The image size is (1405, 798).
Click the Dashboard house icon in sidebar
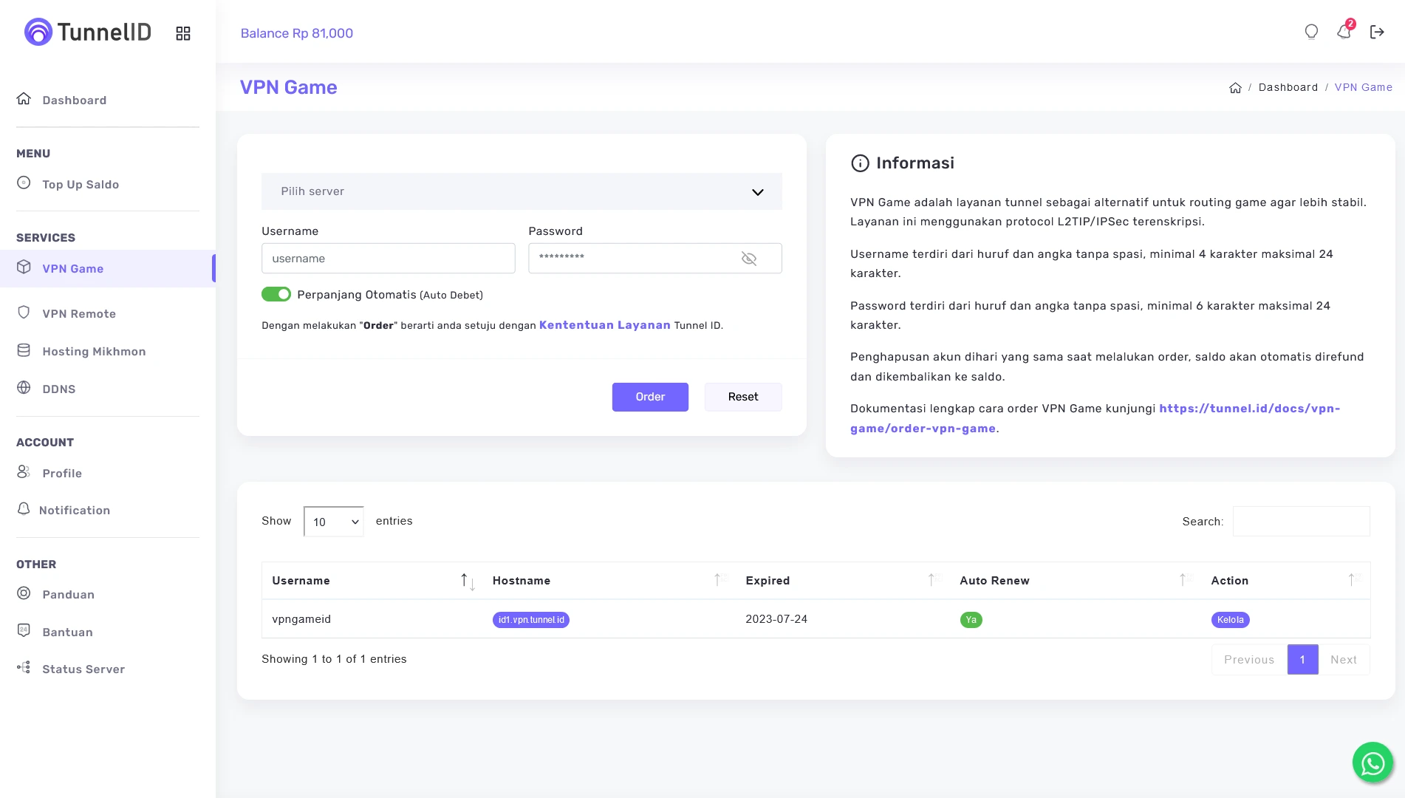[x=24, y=99]
